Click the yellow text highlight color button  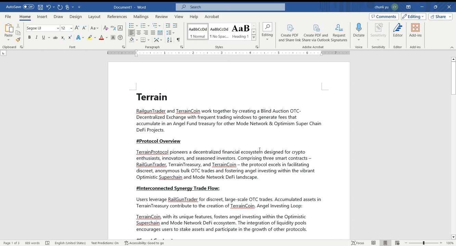pos(90,38)
